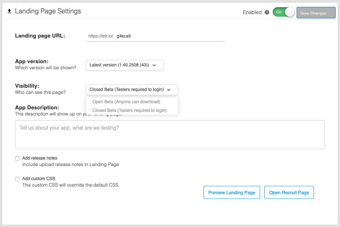The width and height of the screenshot is (340, 227).
Task: Click the Landing Page Settings heading
Action: [x=47, y=11]
